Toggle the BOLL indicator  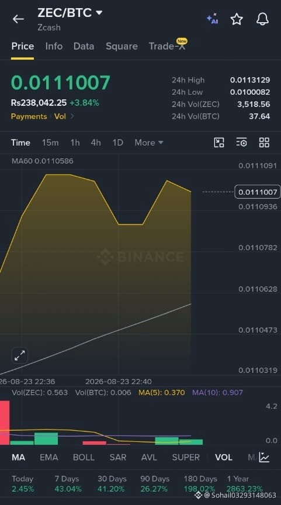(x=84, y=457)
